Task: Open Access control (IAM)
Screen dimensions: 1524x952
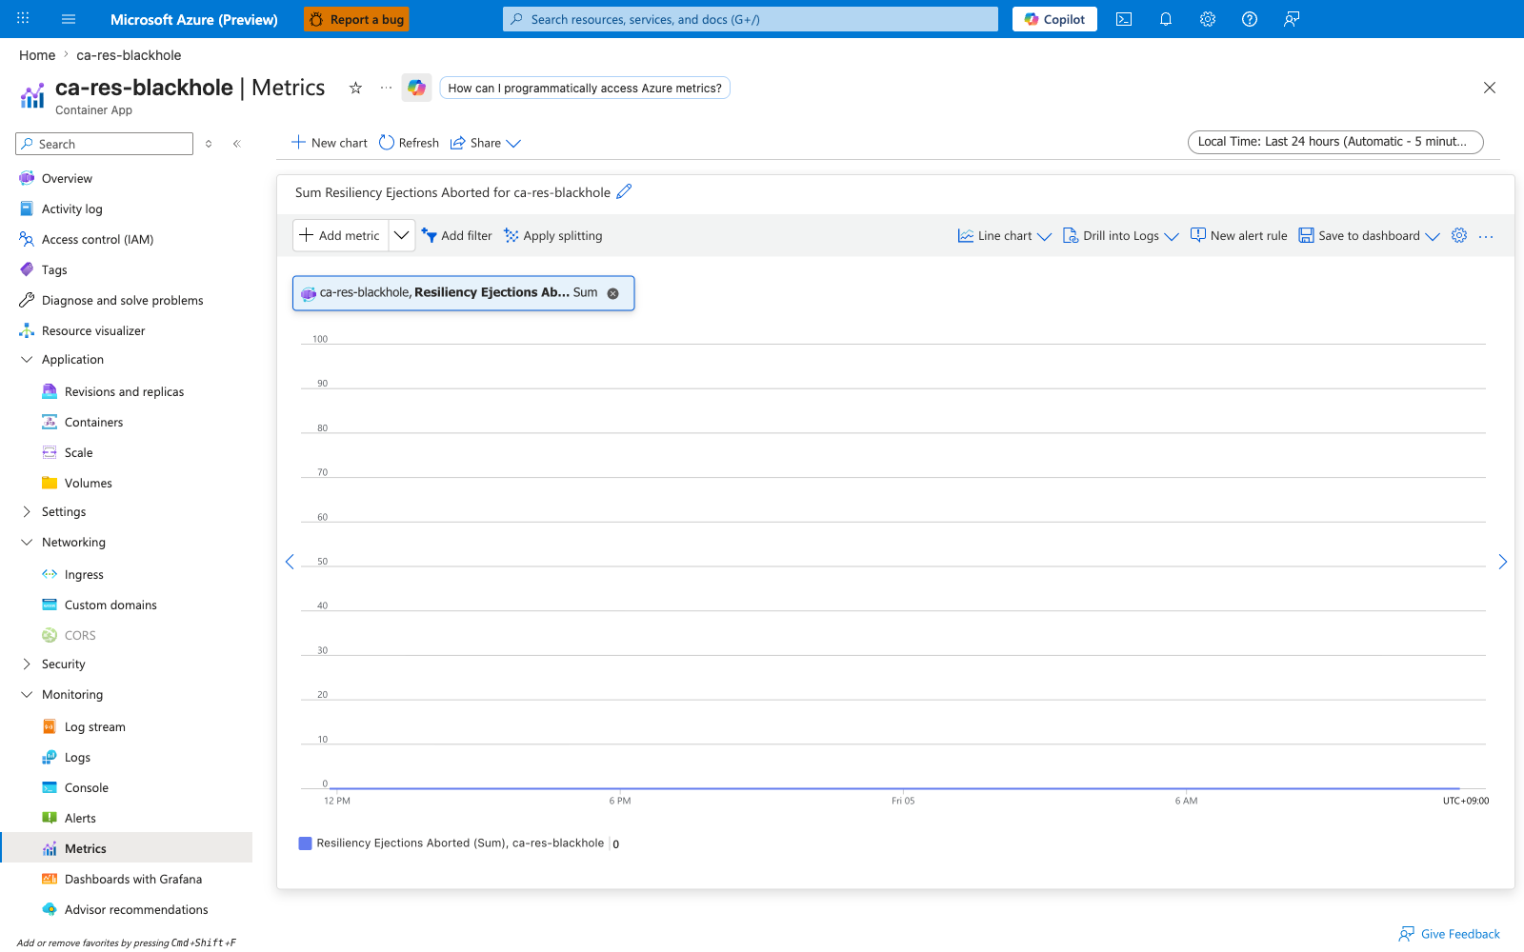Action: [x=97, y=239]
